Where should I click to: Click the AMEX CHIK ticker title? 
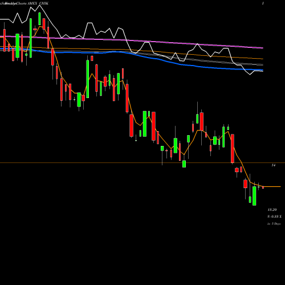(x=38, y=3)
